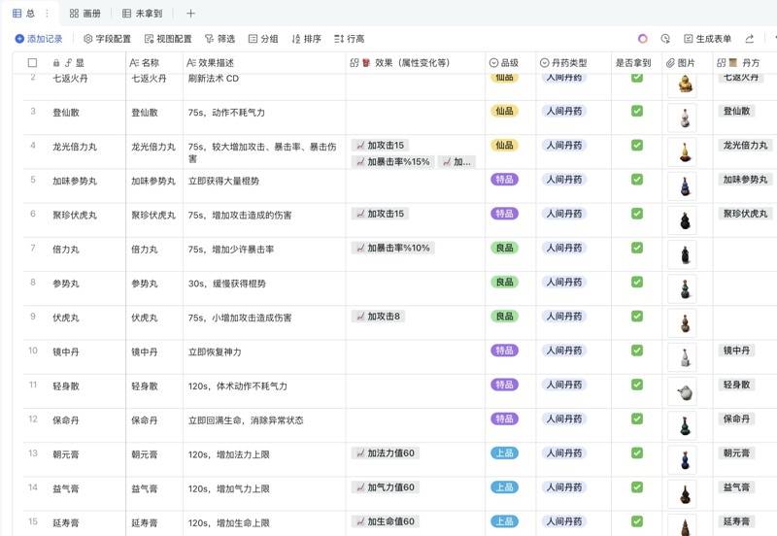Switch to the 未拿到 view tab
This screenshot has width=777, height=536.
click(x=143, y=14)
